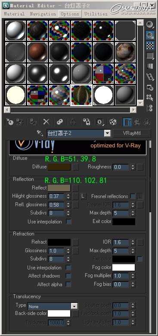Click the refraction IOR map slot button
Image resolution: width=158 pixels, height=336 pixels.
click(x=140, y=242)
